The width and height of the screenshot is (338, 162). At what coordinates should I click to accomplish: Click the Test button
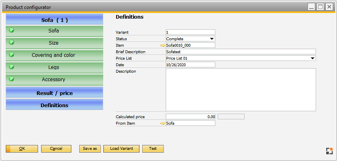pyautogui.click(x=153, y=149)
